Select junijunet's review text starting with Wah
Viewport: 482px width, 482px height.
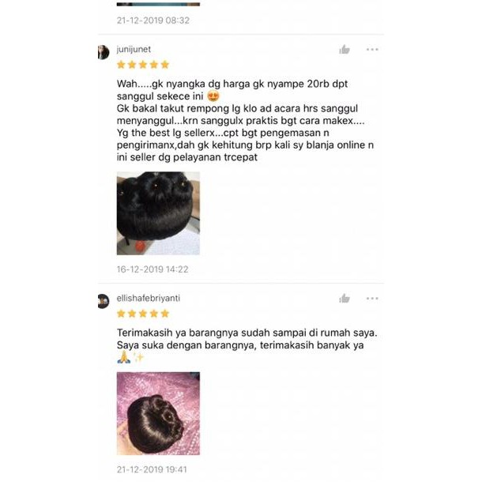click(x=245, y=120)
